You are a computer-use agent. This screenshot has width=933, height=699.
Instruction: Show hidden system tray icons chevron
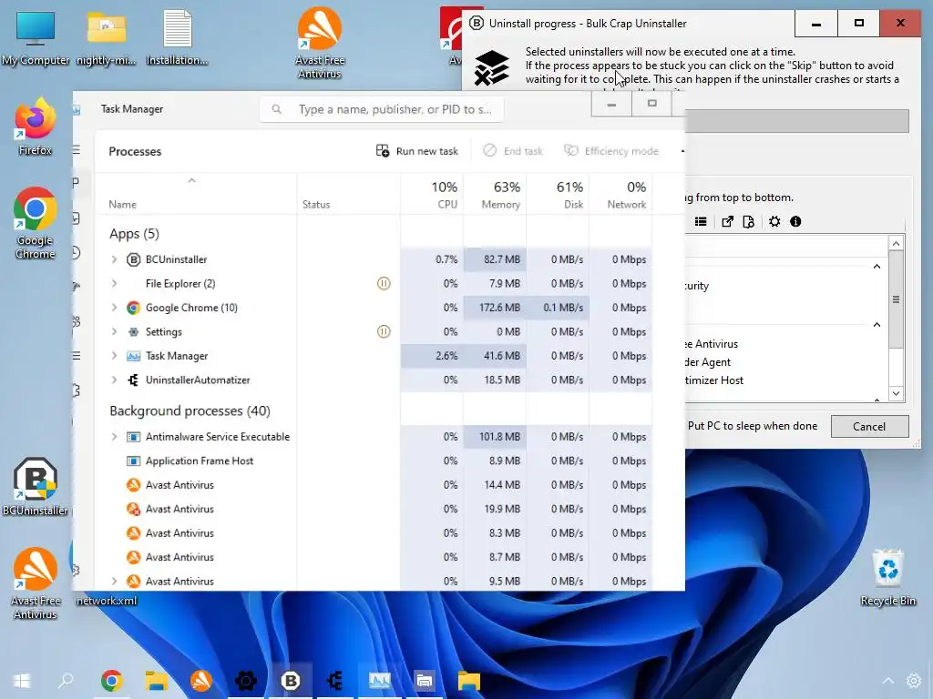[x=887, y=681]
